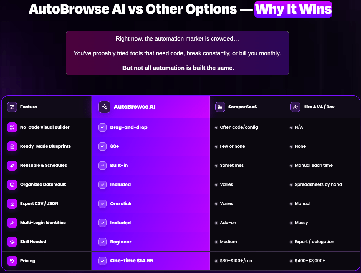This screenshot has width=361, height=273.
Task: Click the Pricing tag icon
Action: (x=12, y=261)
